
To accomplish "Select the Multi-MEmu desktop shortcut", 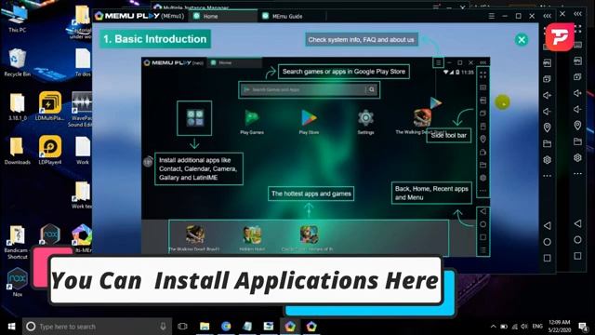I will 82,238.
